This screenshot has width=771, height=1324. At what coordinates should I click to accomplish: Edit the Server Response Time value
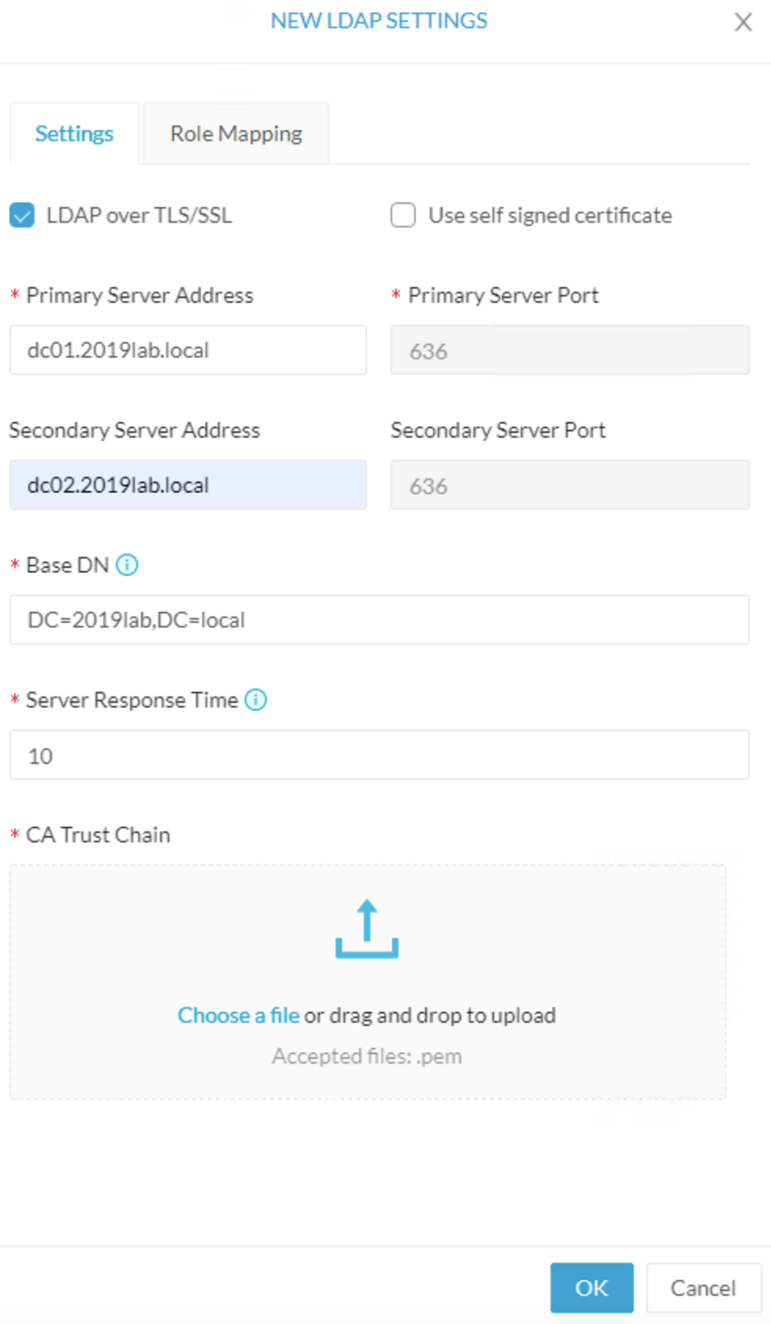[379, 755]
